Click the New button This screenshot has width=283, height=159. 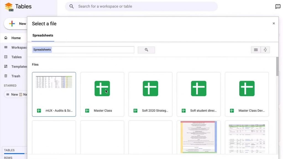tap(17, 23)
